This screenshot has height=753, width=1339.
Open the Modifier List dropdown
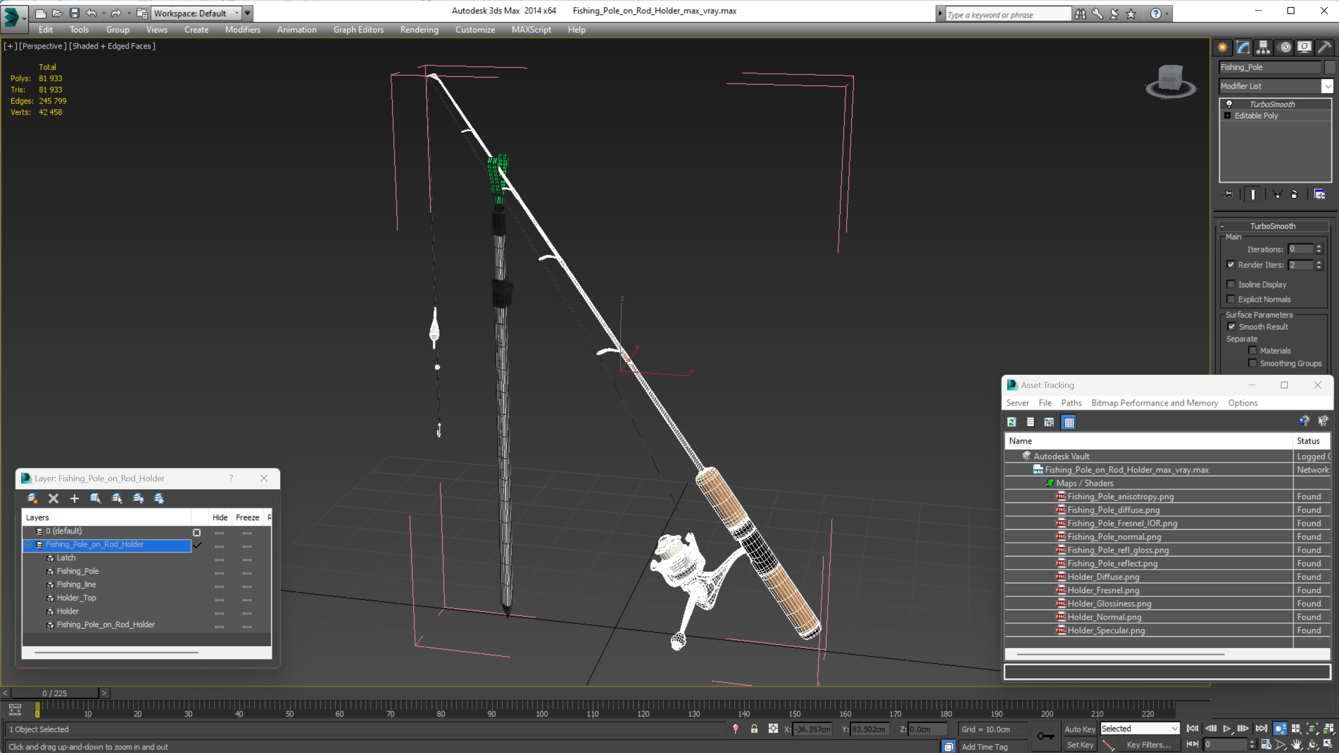coord(1327,86)
